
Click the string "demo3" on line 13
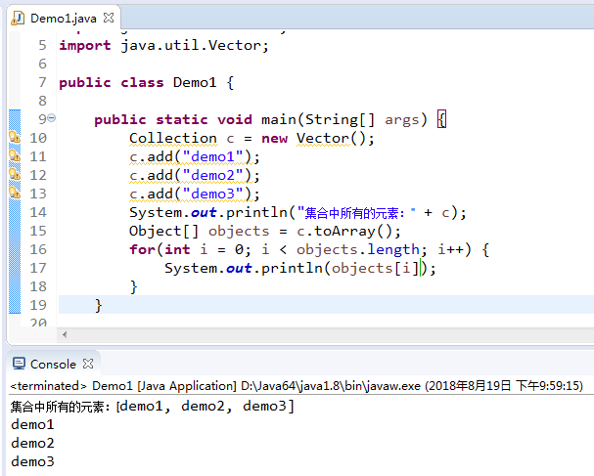pyautogui.click(x=213, y=194)
